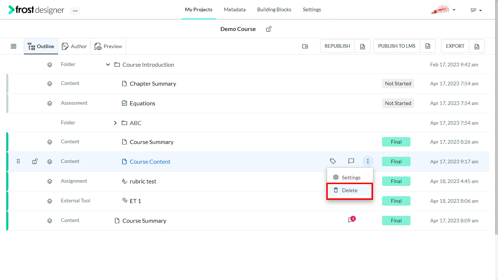Open the Chapter Summary item
This screenshot has width=498, height=280.
tap(153, 83)
